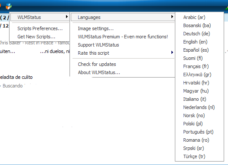Select Arabic (ar) language

click(x=199, y=17)
